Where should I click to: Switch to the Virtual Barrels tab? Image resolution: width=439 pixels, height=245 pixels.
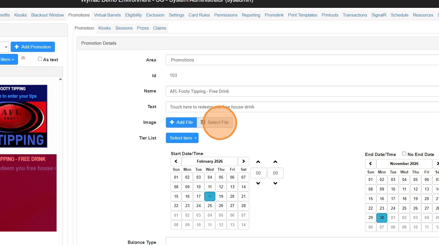(x=107, y=15)
